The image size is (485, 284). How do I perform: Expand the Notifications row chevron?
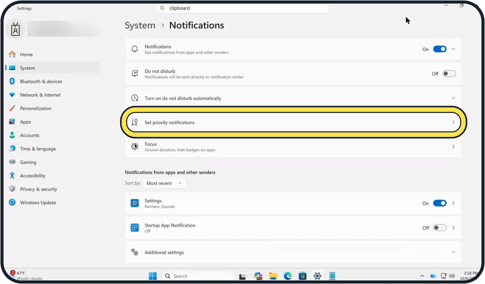coord(454,49)
